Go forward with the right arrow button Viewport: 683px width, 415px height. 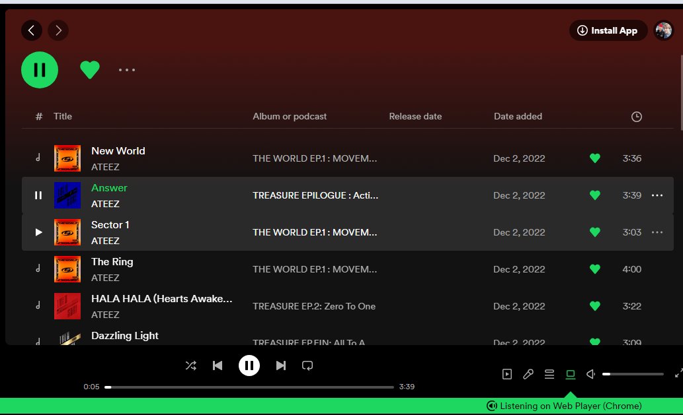[58, 30]
